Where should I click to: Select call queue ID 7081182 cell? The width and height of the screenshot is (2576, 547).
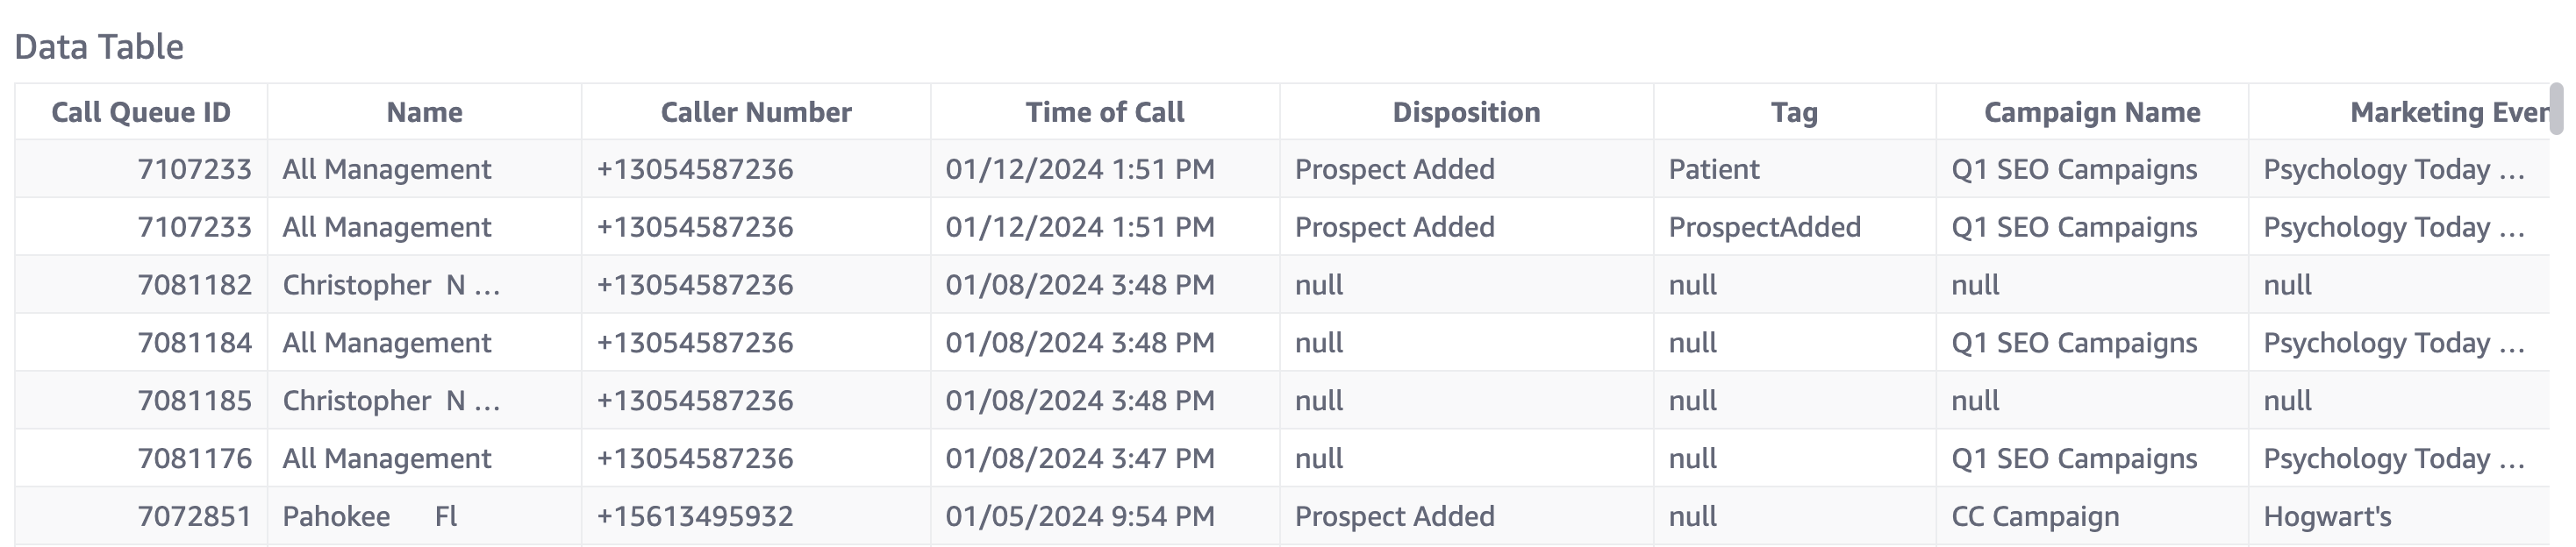[x=194, y=286]
